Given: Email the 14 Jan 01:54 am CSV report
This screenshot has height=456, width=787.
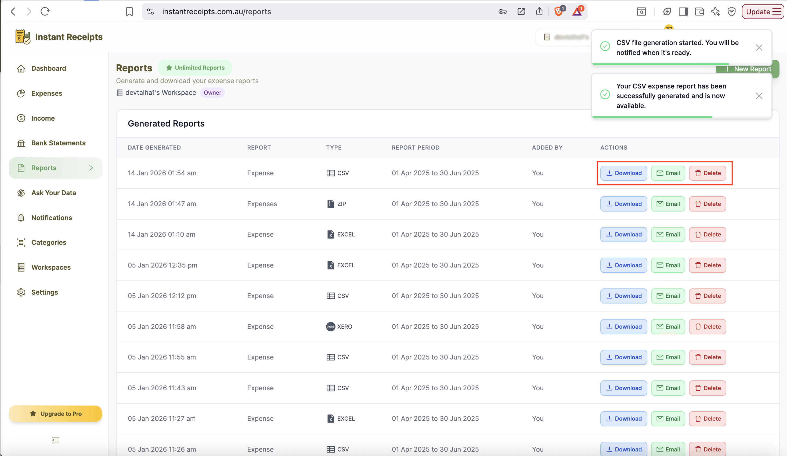Looking at the screenshot, I should (668, 173).
